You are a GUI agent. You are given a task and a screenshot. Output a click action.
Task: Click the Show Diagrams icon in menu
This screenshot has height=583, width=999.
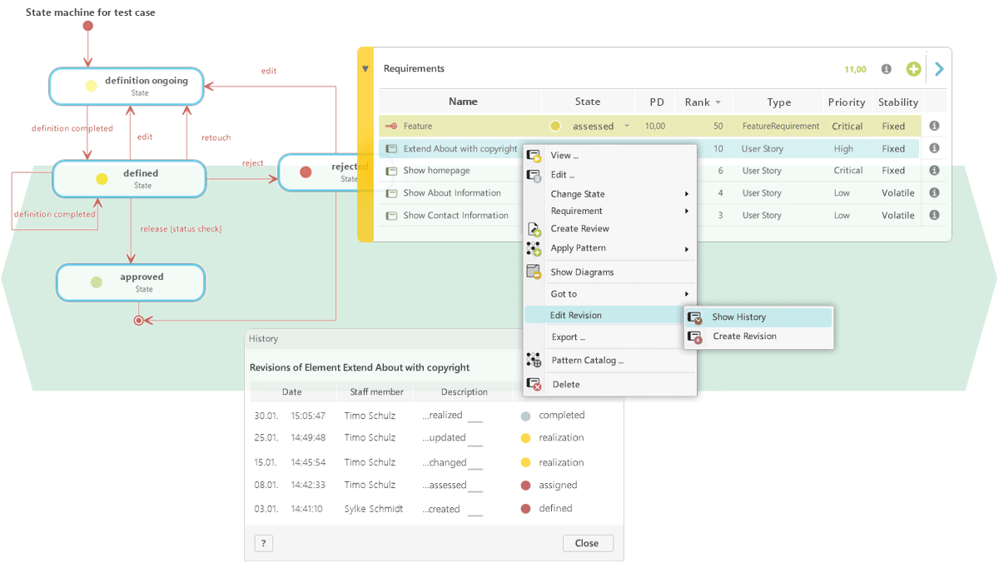coord(534,272)
